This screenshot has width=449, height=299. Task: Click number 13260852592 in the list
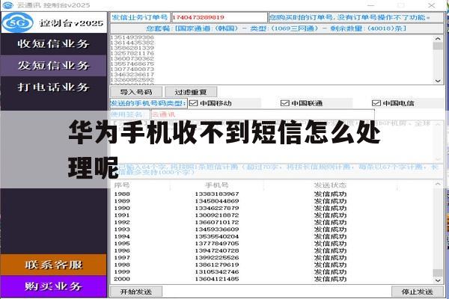click(132, 79)
